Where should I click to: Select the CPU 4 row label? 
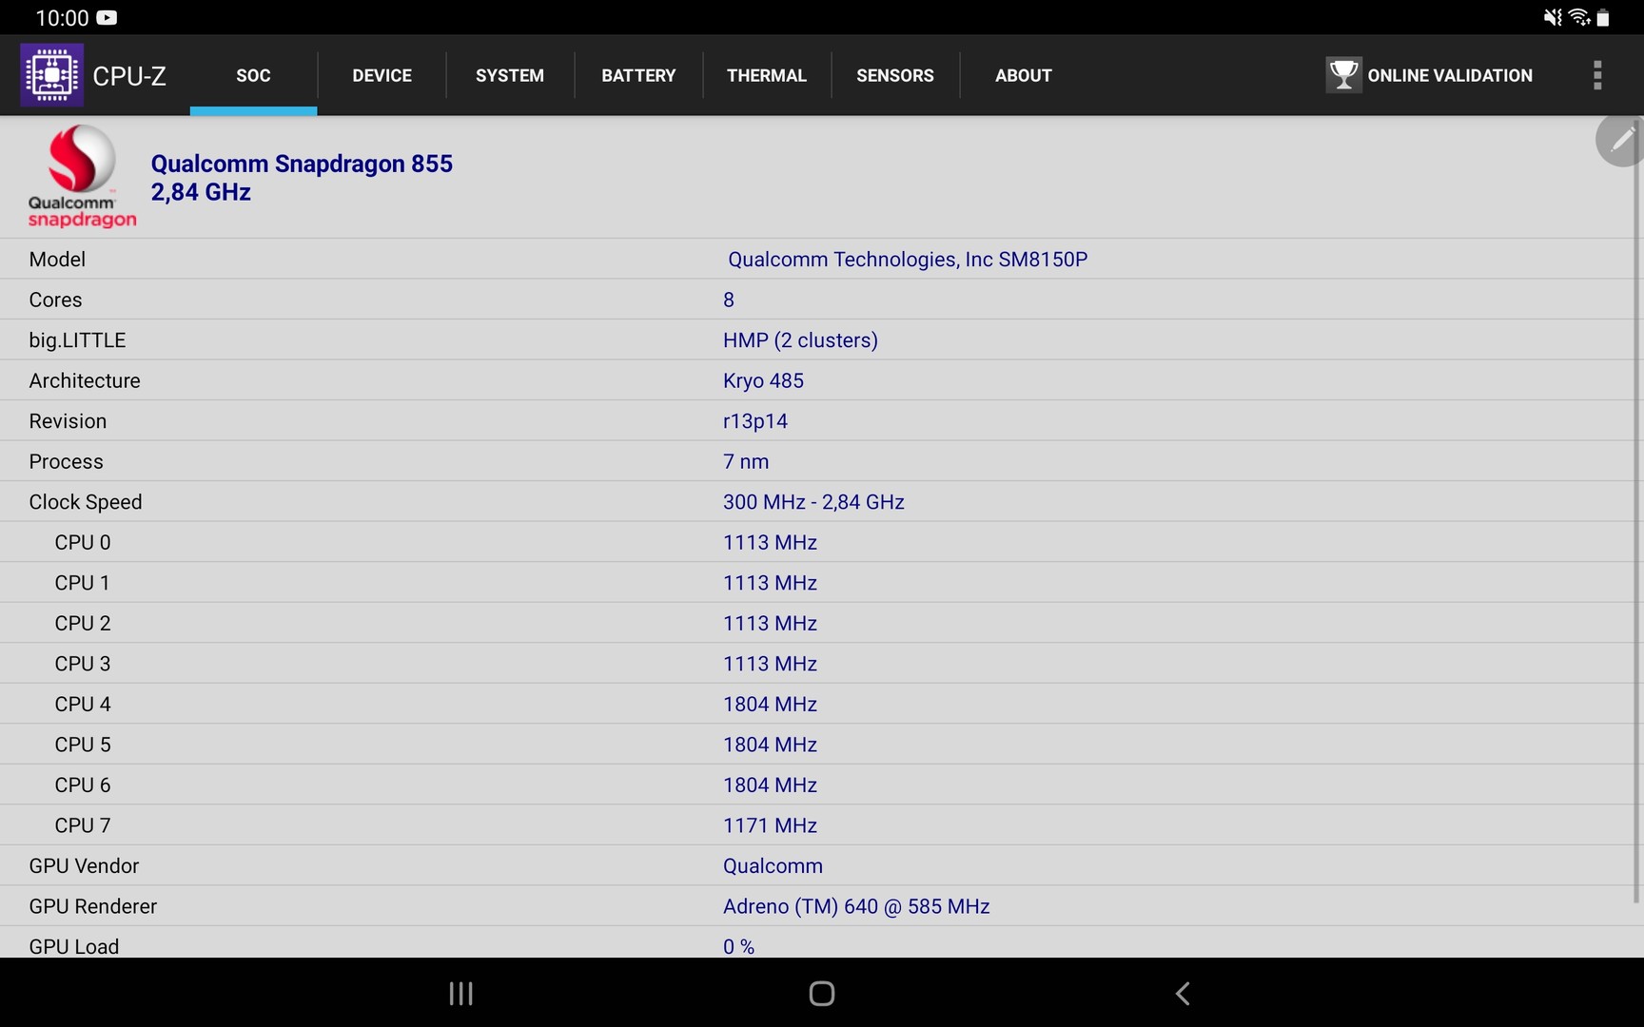pos(83,704)
